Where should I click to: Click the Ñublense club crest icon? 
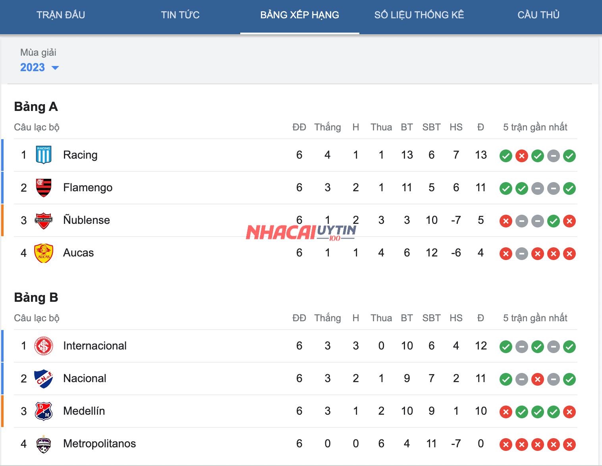[44, 220]
